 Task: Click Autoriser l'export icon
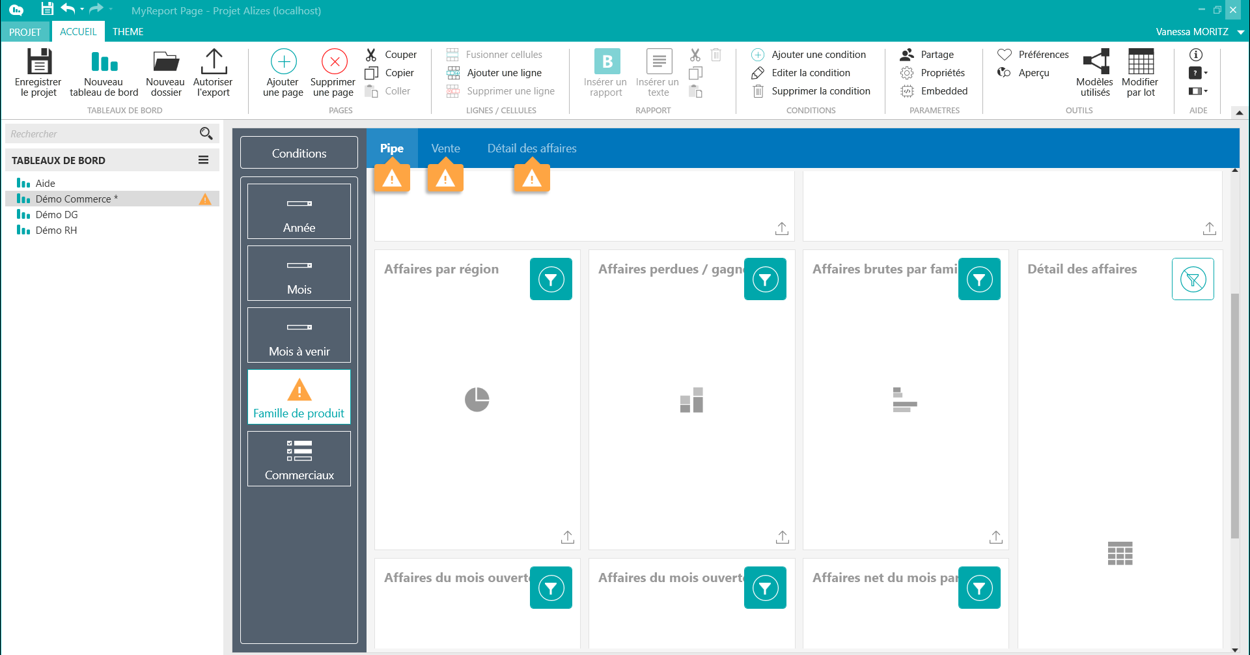coord(213,62)
